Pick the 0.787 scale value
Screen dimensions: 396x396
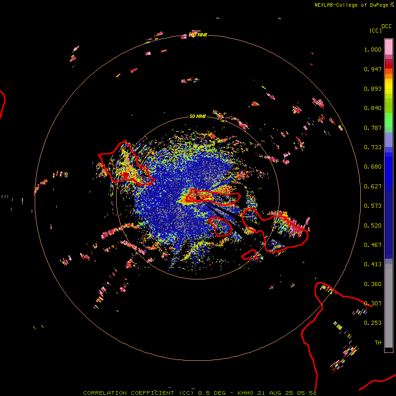point(373,128)
